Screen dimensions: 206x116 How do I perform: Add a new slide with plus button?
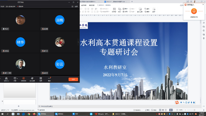point(19,106)
